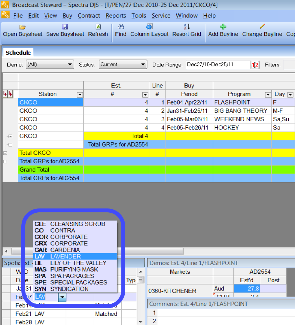Open the Service menu
295x325 pixels.
[161, 16]
